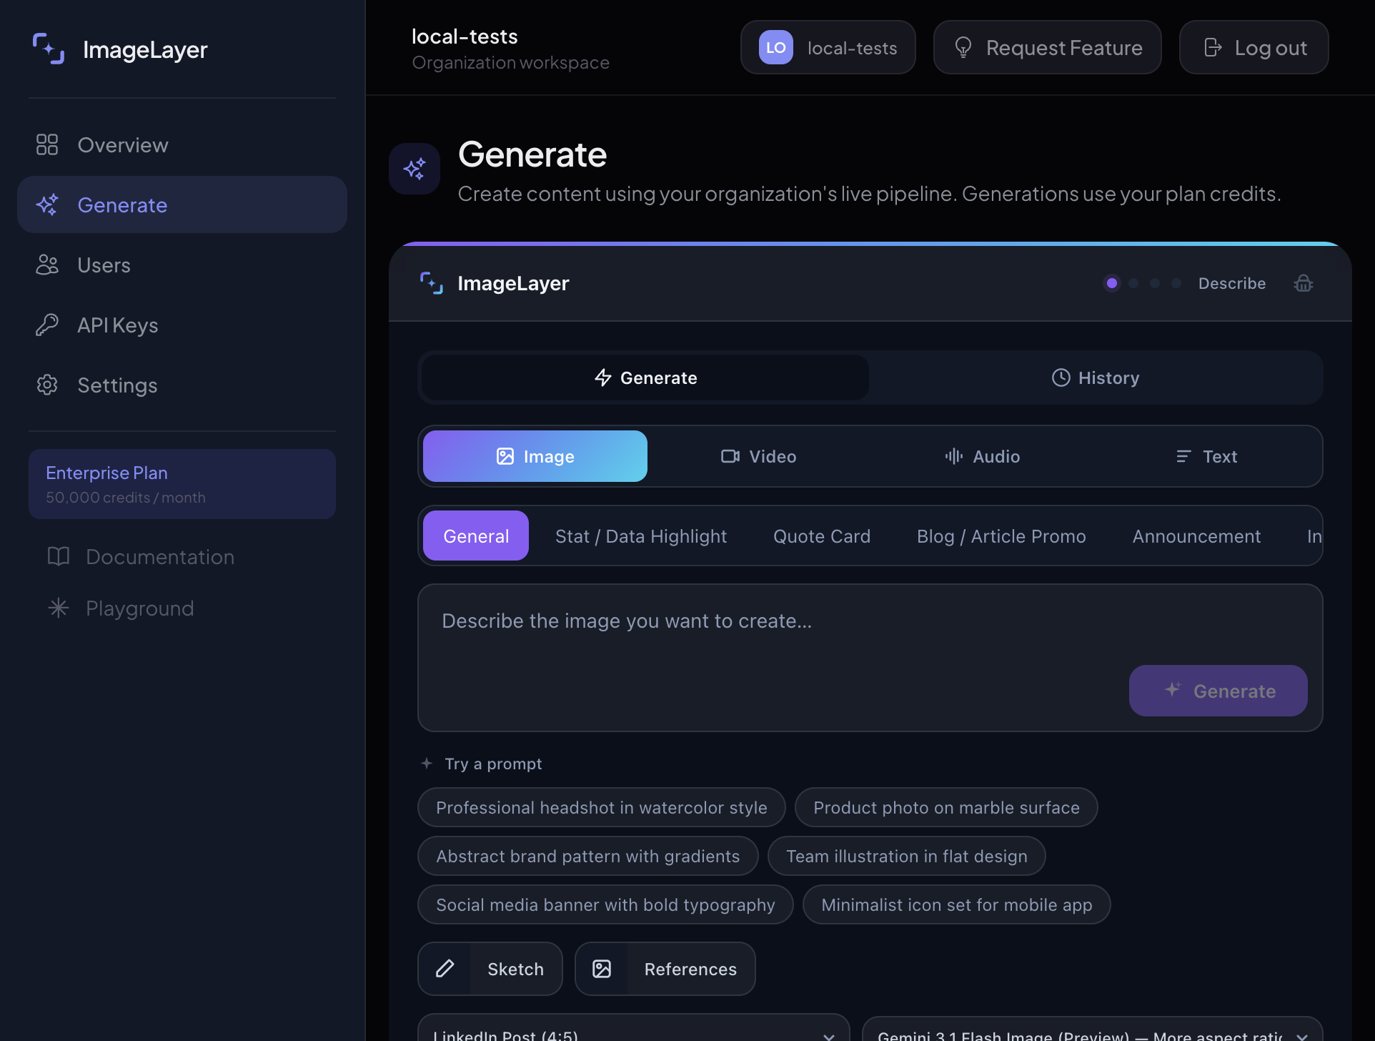
Task: Focus the image description prompt field
Action: (870, 658)
